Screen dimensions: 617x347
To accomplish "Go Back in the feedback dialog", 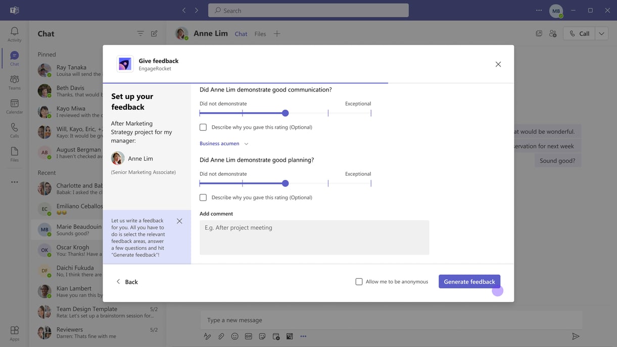I will tap(127, 282).
